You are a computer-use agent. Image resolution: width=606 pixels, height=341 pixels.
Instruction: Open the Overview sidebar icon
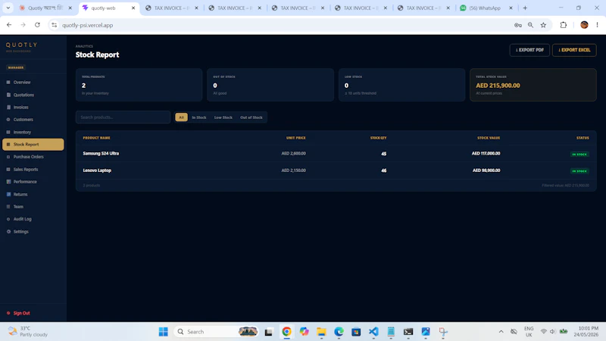8,83
